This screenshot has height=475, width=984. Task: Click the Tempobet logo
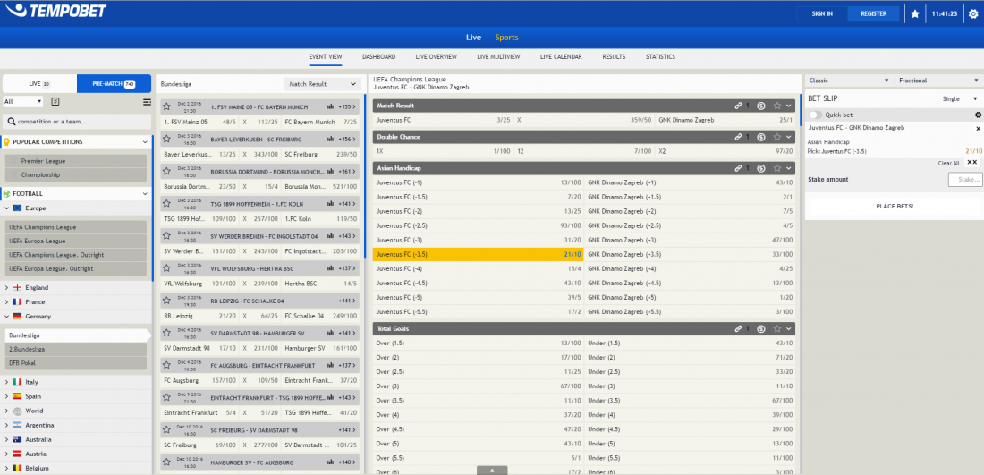coord(55,11)
